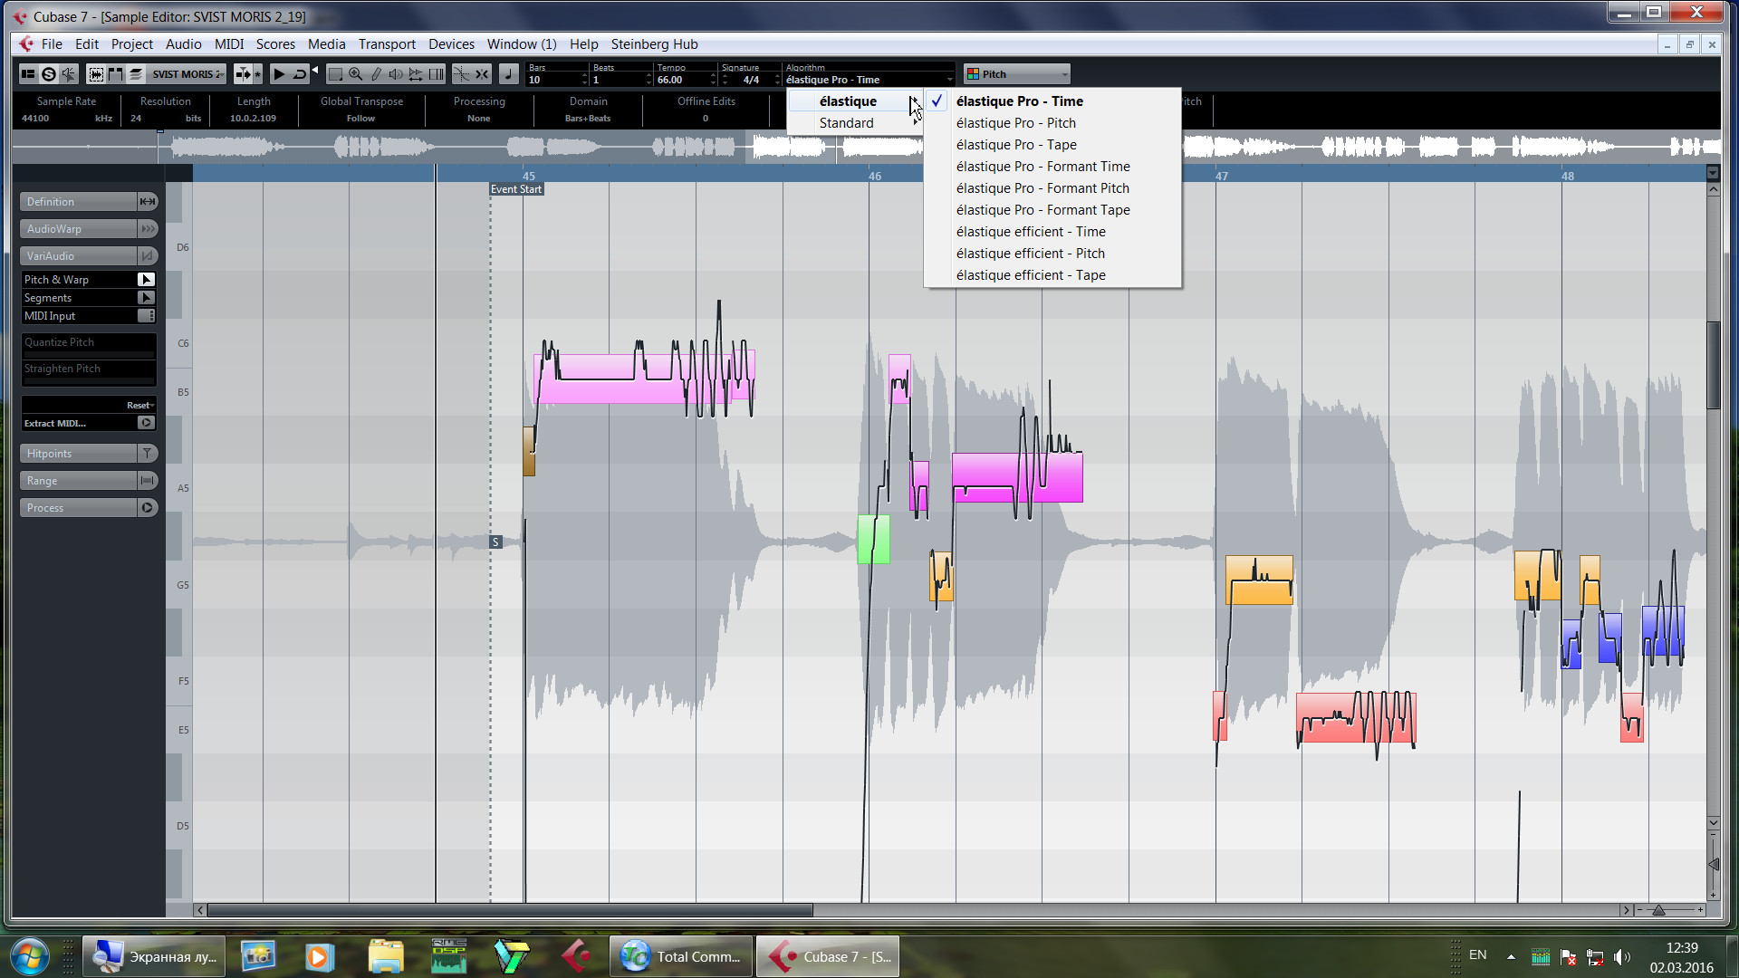Select the Draw pencil tool
This screenshot has width=1739, height=978.
pyautogui.click(x=376, y=74)
